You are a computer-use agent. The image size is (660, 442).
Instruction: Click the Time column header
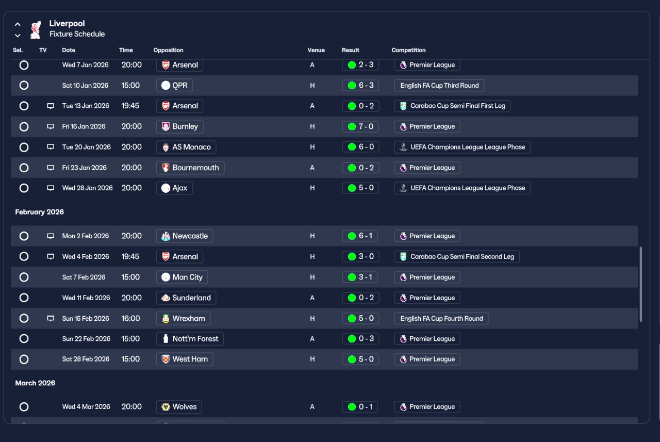click(x=126, y=50)
